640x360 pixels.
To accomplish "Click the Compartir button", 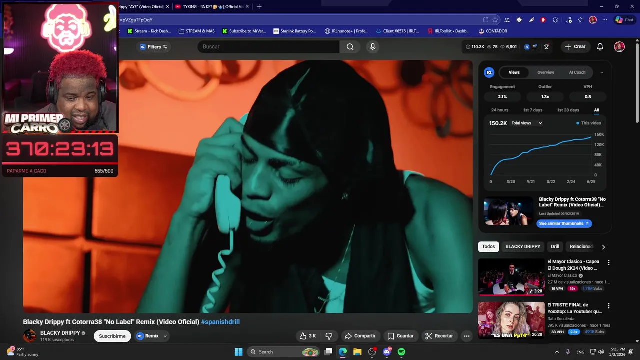I will tap(360, 336).
